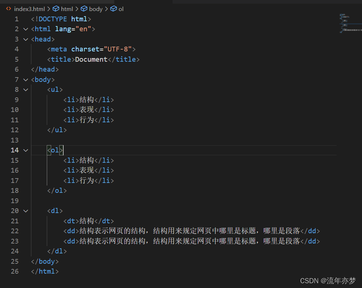Screen dimensions: 362x288
Task: Click the dd description on line 23
Action: coord(192,241)
